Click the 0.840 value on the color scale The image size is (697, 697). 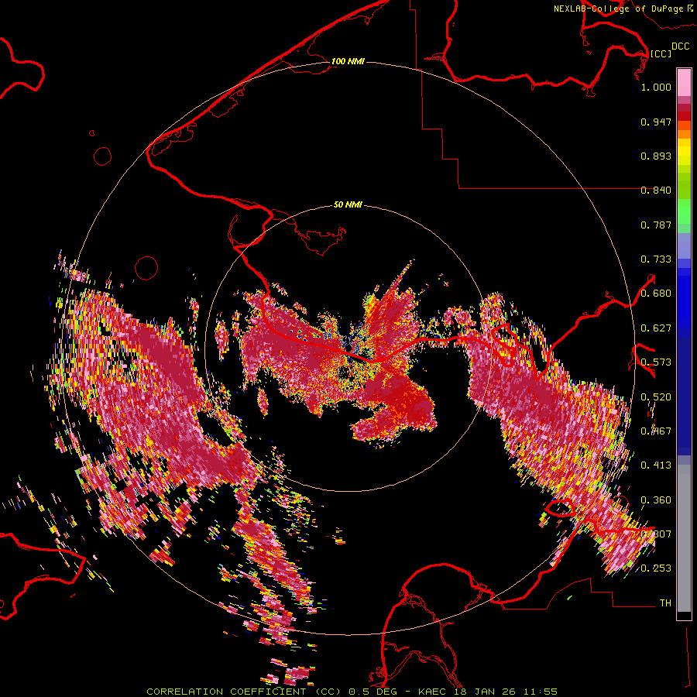coord(656,191)
